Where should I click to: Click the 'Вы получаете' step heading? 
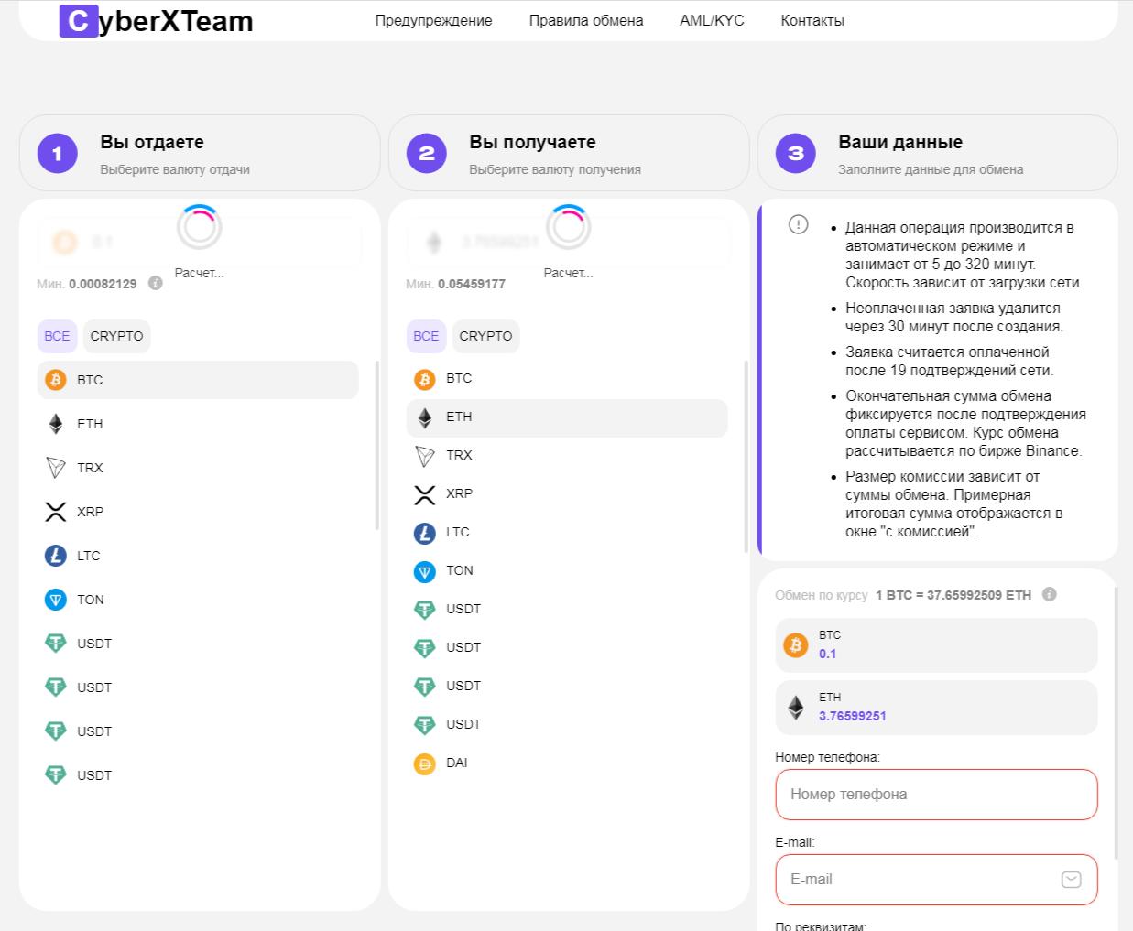point(532,142)
